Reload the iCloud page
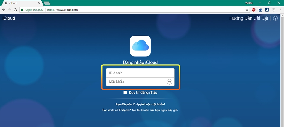Viewport: 284px width, 127px height. pyautogui.click(x=15, y=10)
